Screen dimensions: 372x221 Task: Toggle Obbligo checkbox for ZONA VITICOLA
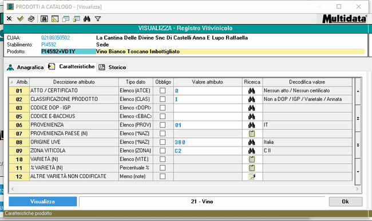pos(163,151)
